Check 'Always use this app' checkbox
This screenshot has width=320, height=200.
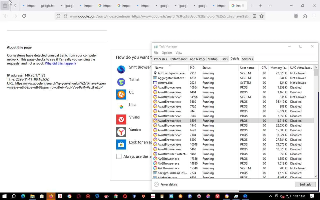[119, 156]
